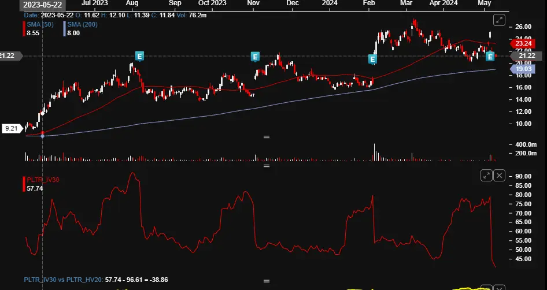Maximize the price chart panel with expand icon
547x290 pixels.
[x=499, y=20]
